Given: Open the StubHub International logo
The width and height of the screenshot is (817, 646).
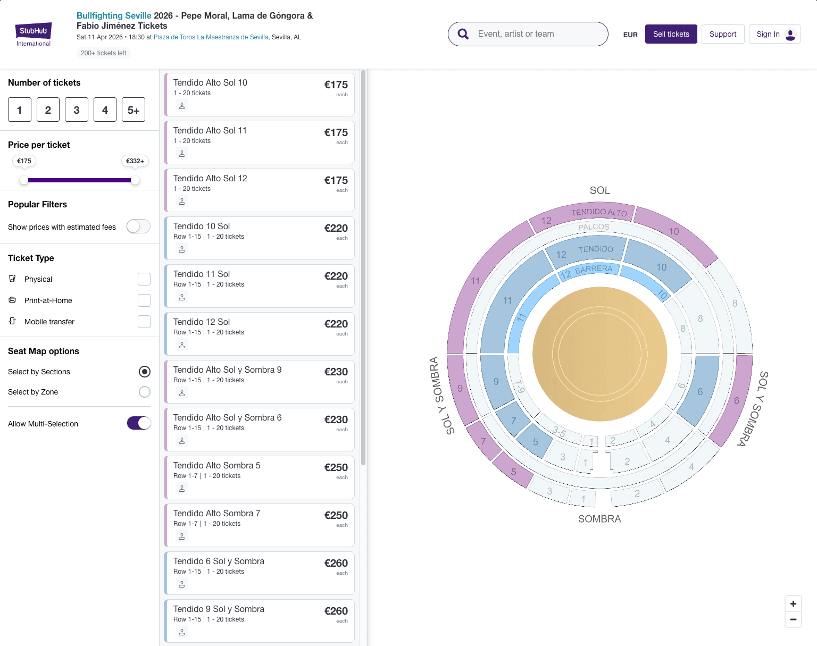Looking at the screenshot, I should click(34, 35).
